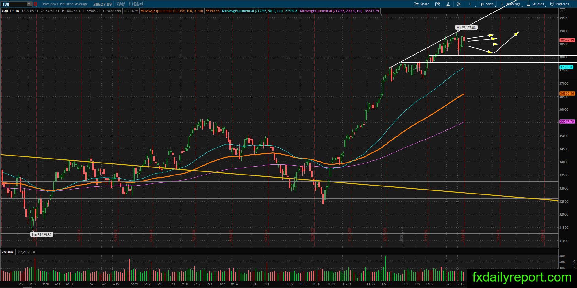Click the 12/11 date on the time axis
577x288 pixels.
pos(385,284)
